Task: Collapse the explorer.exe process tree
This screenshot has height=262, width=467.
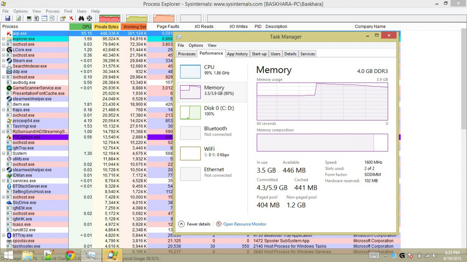Action: [4, 39]
